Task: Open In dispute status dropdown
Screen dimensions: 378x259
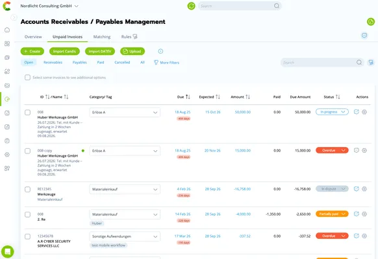Action: click(x=332, y=189)
